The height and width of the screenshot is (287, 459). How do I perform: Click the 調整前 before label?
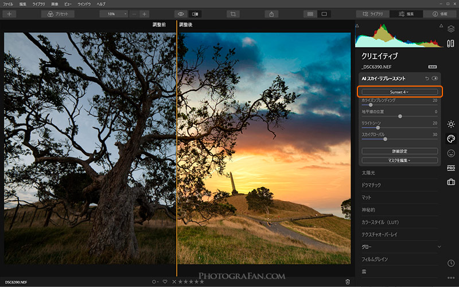pos(159,25)
